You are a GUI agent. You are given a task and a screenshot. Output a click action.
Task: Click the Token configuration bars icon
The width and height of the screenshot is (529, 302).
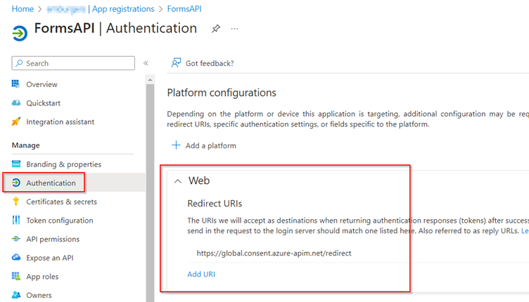[x=16, y=220]
